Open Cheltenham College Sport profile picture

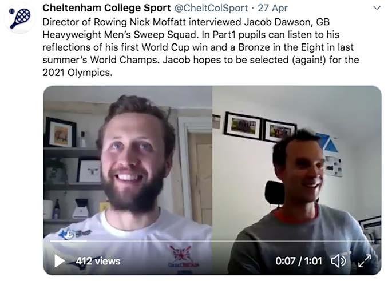click(20, 18)
